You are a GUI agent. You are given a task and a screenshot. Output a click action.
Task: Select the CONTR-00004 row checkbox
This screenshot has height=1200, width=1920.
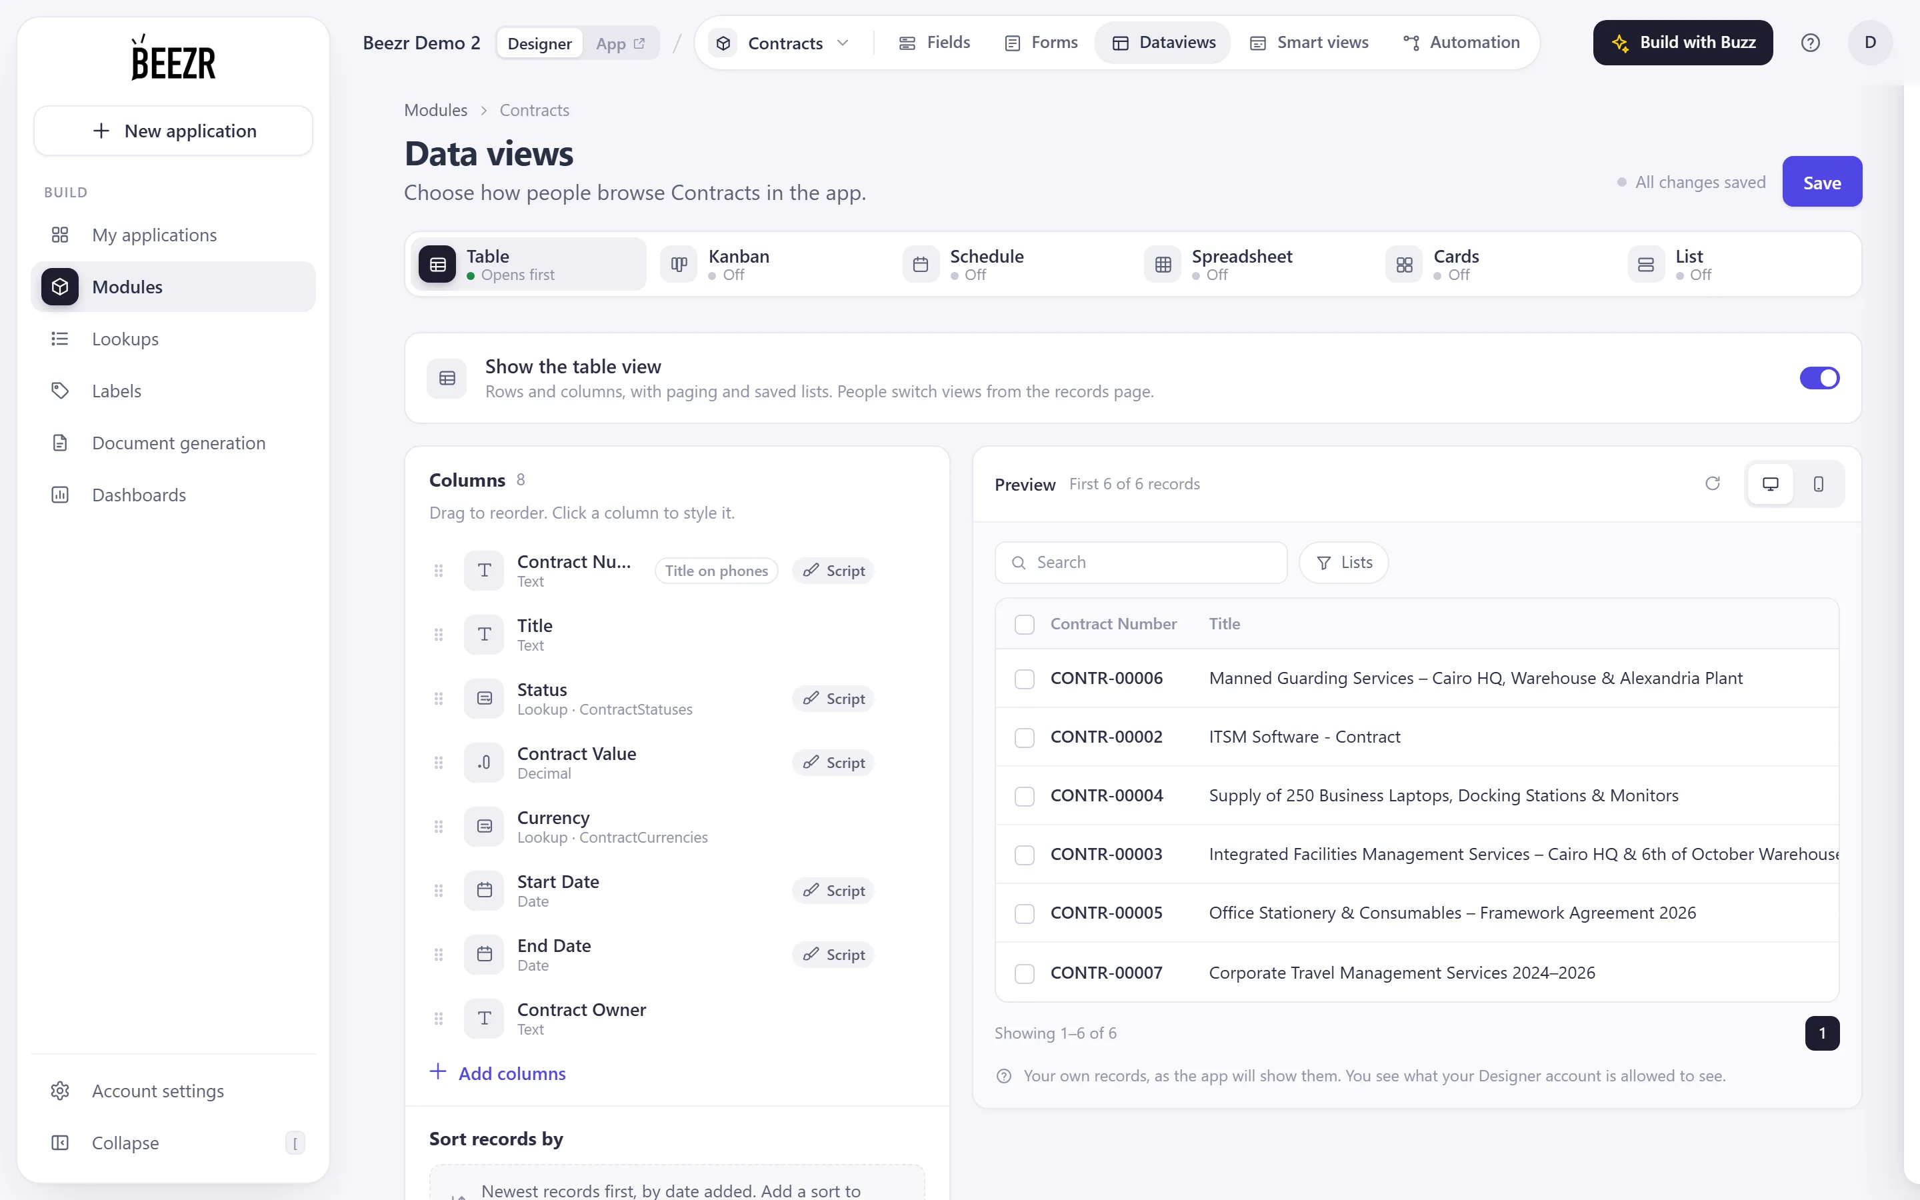tap(1024, 796)
